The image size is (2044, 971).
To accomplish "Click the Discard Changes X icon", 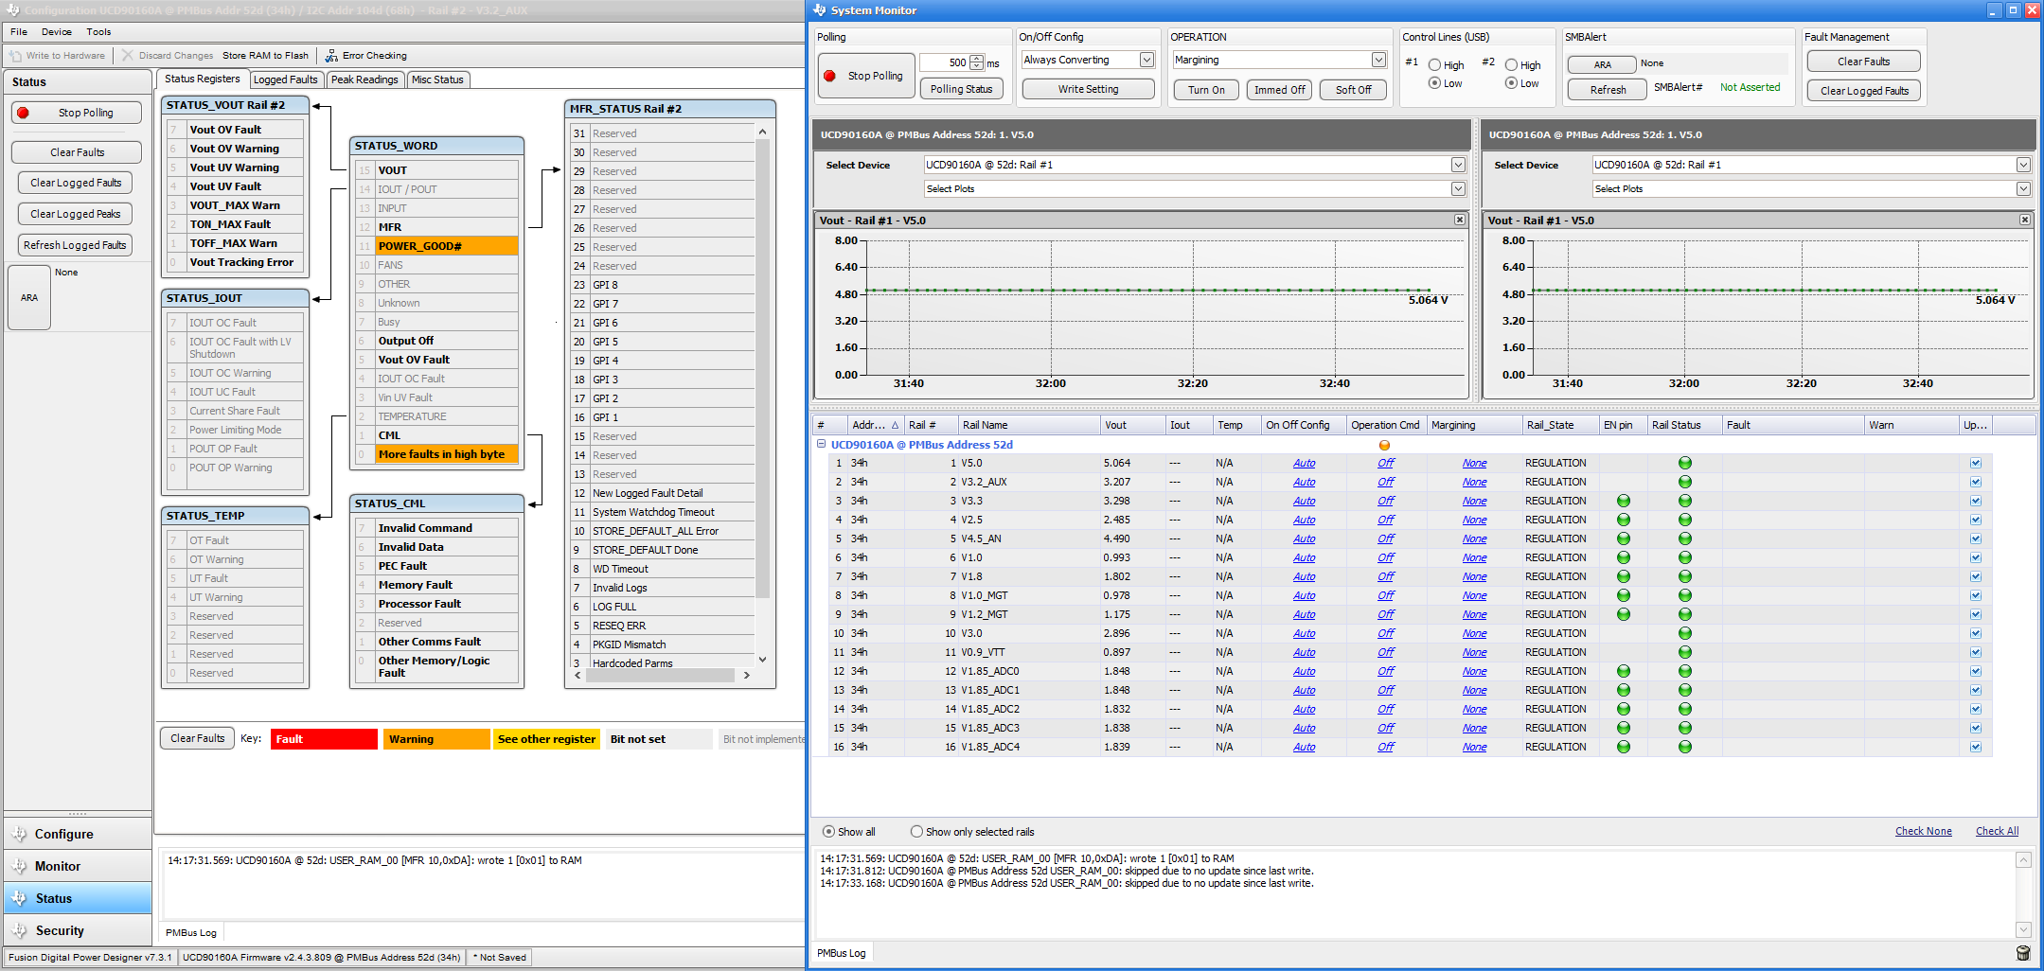I will point(128,56).
